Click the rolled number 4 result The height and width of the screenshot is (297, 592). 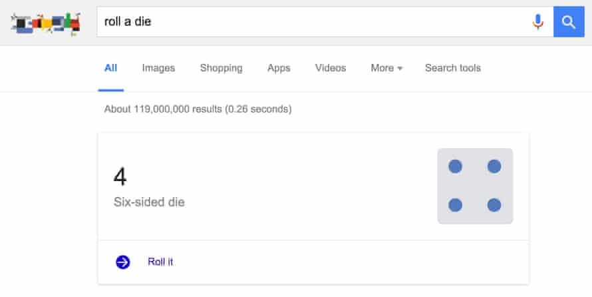120,176
